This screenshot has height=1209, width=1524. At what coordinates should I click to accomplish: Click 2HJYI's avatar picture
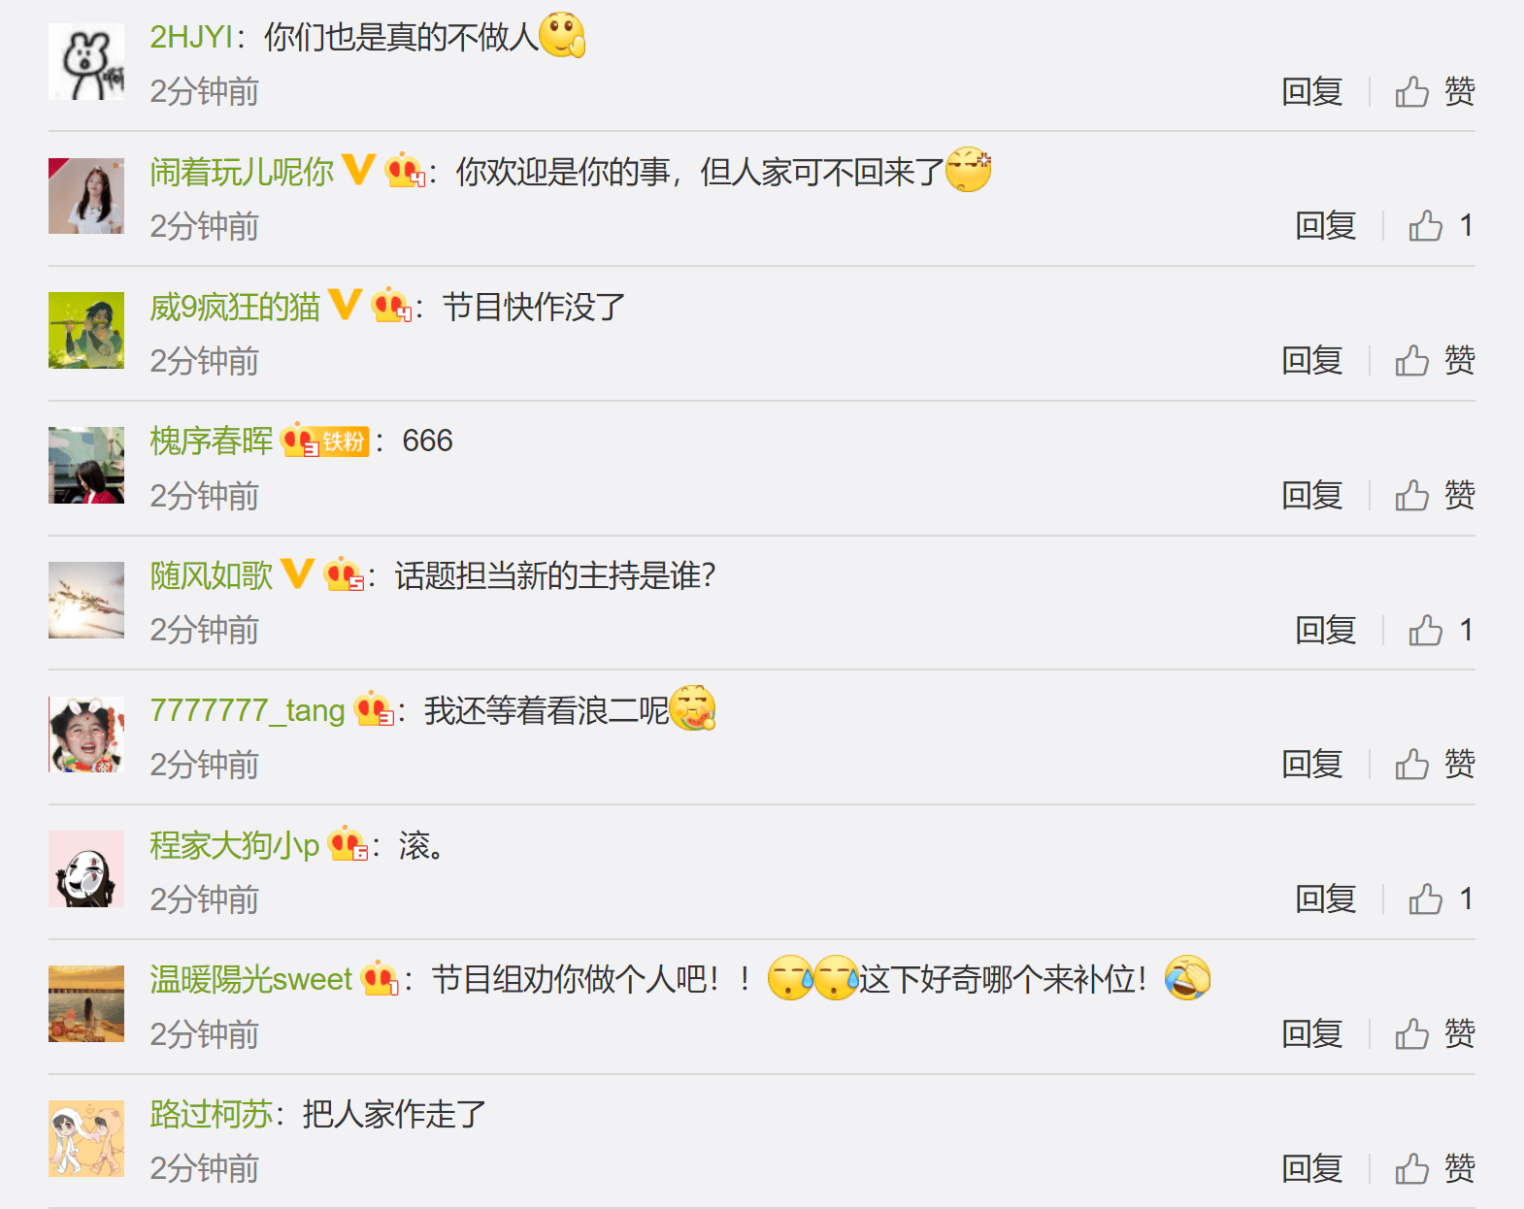[86, 61]
